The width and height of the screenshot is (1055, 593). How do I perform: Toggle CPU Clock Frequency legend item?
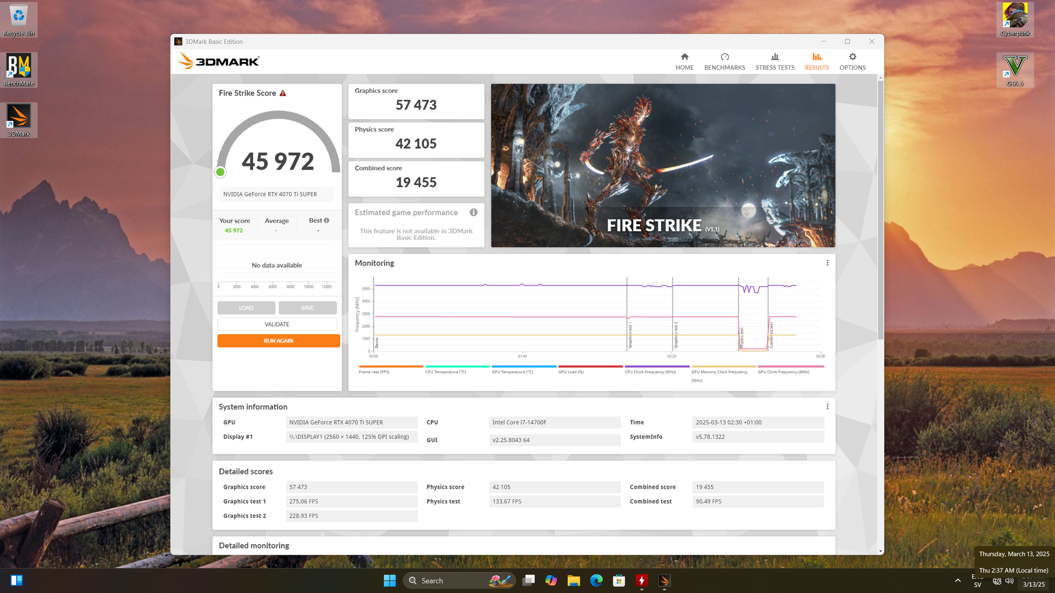pyautogui.click(x=657, y=370)
